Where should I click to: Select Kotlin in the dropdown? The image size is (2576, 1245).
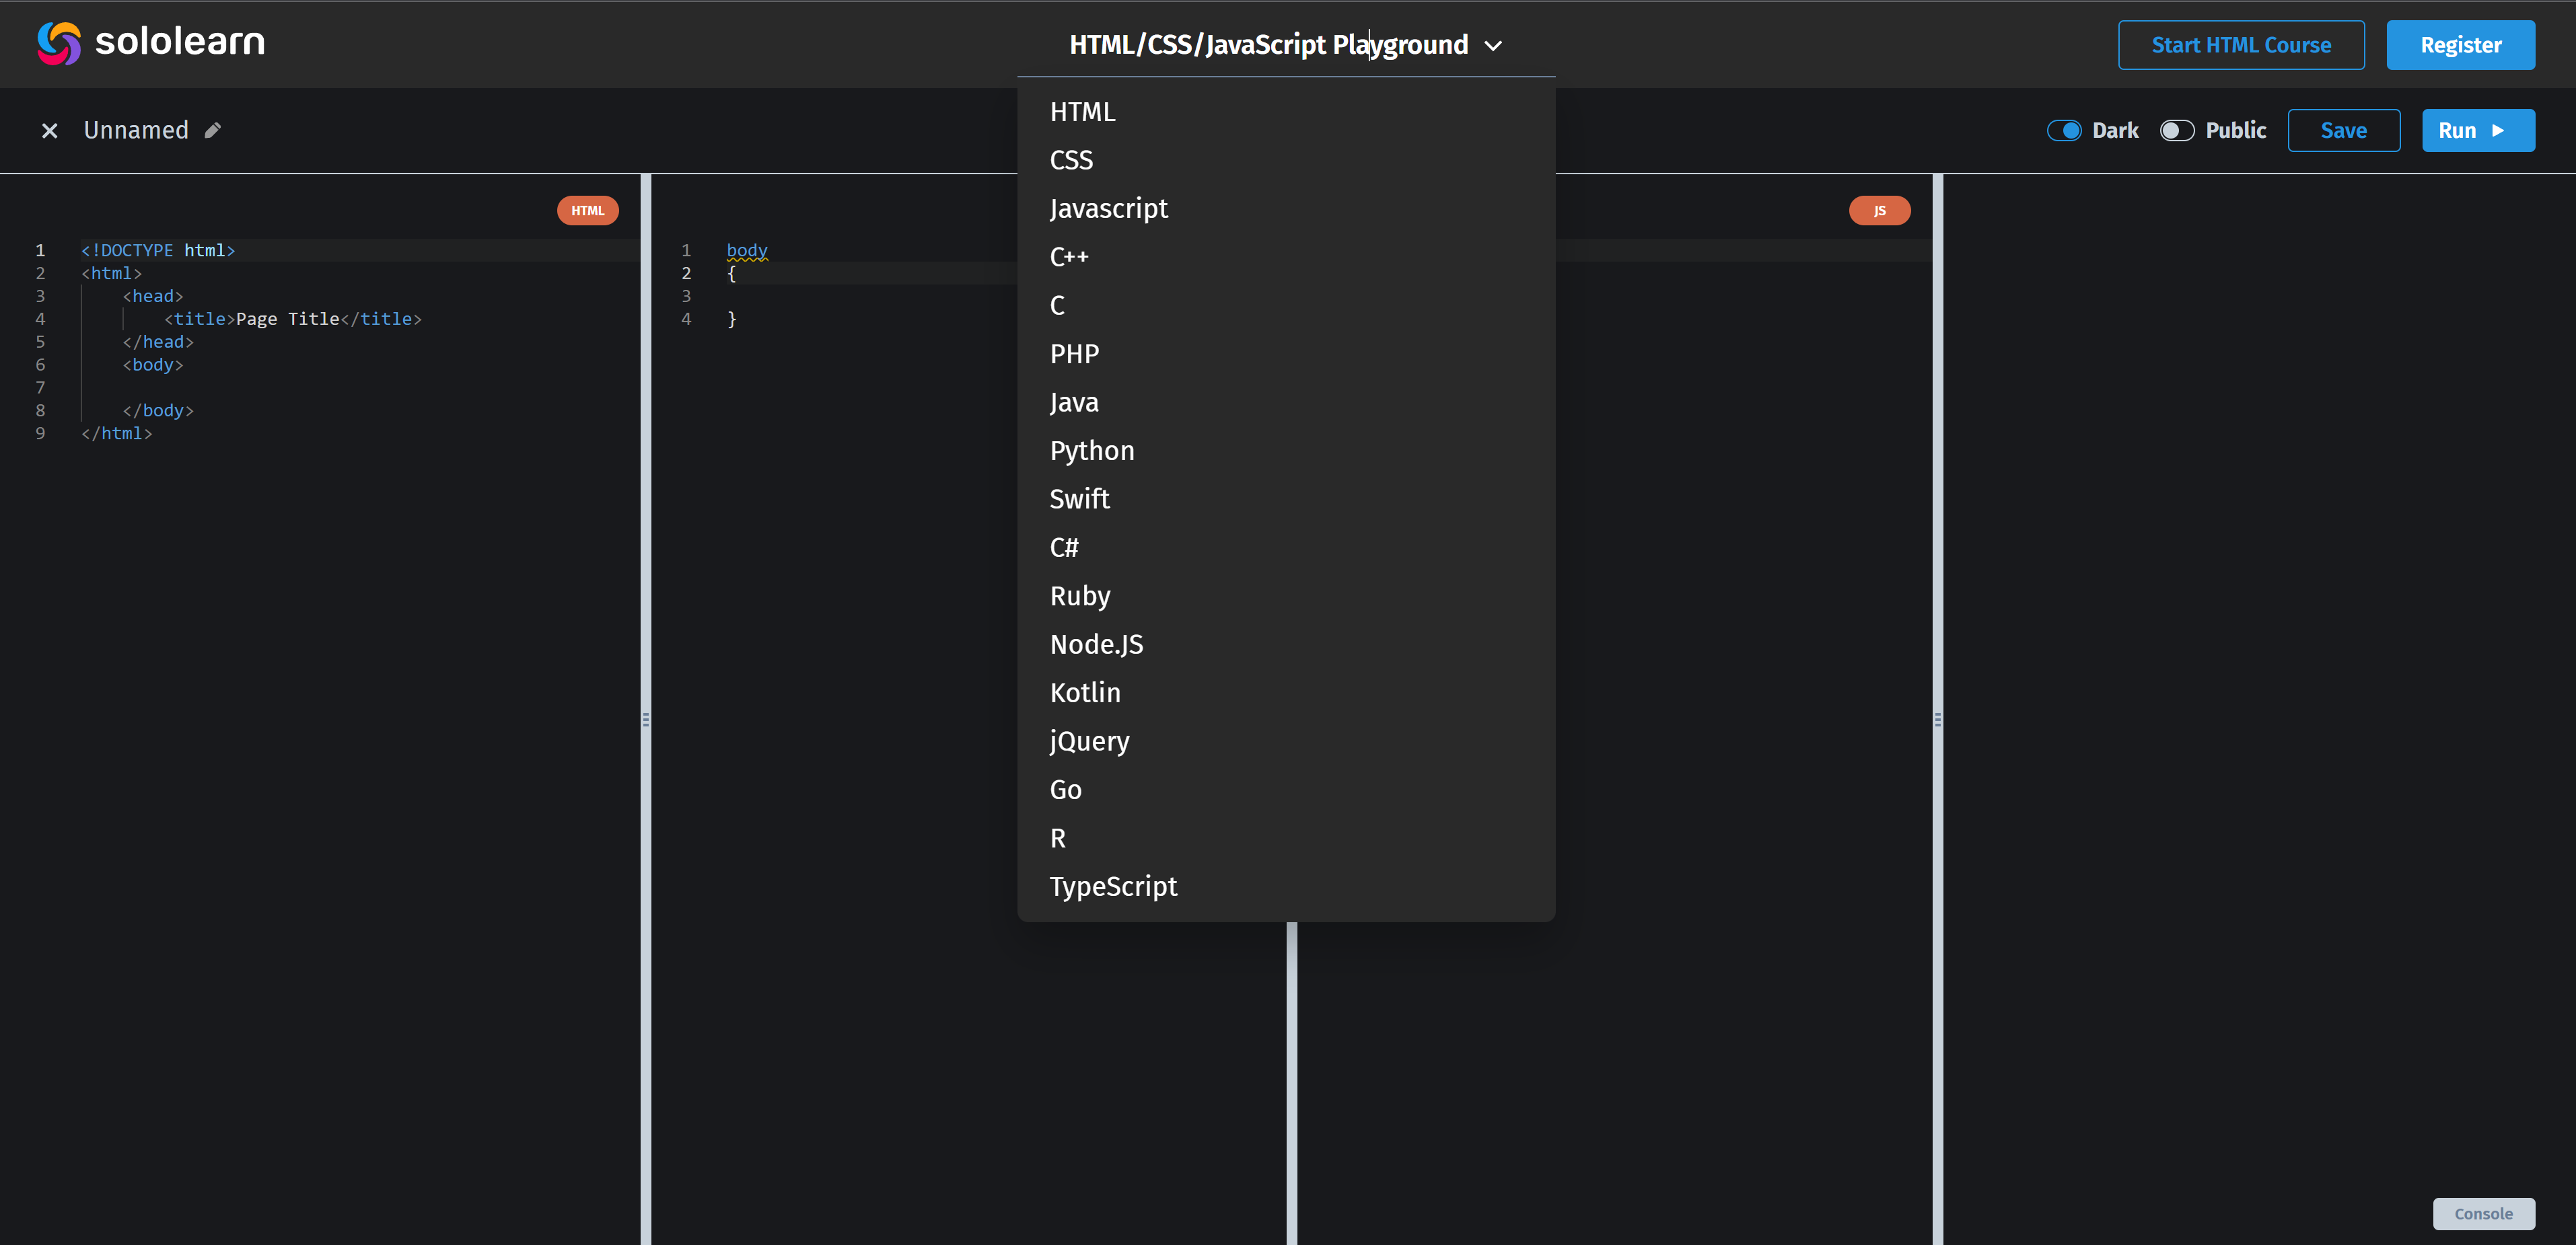click(1286, 692)
